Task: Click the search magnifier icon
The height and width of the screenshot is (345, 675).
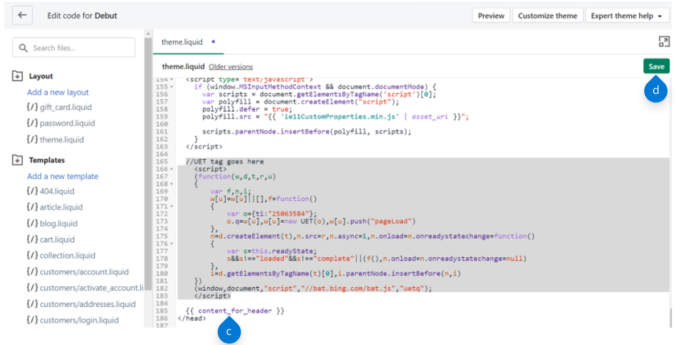Action: point(24,48)
